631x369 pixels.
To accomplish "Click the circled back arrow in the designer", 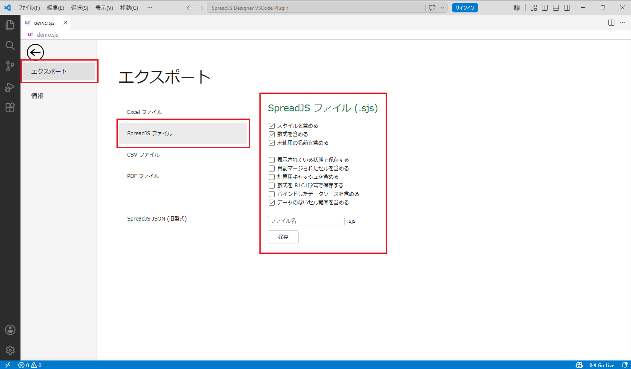I will click(x=35, y=52).
